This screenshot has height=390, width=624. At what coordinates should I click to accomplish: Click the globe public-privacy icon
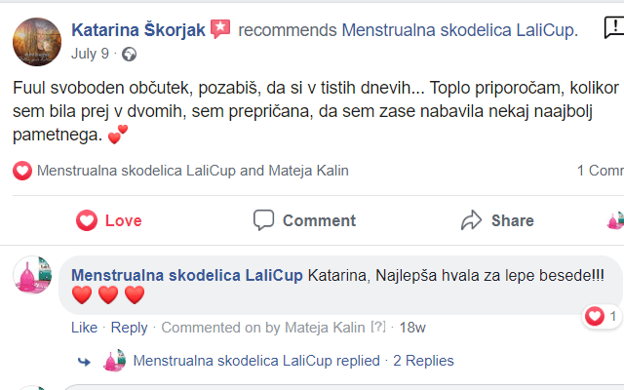(129, 54)
